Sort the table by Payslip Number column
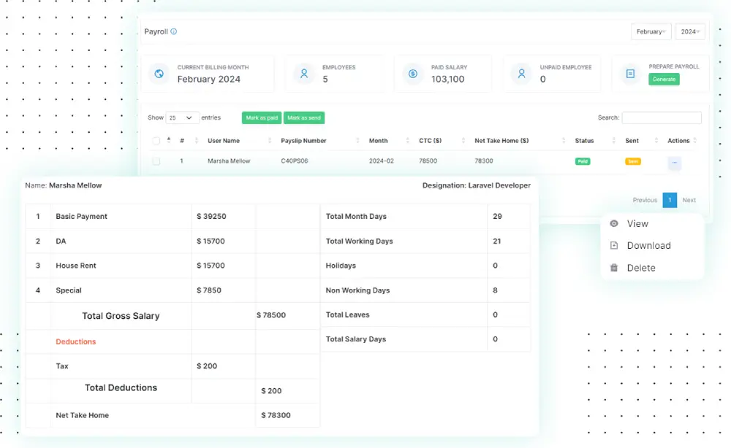Screen dimensions: 731x448 [303, 141]
